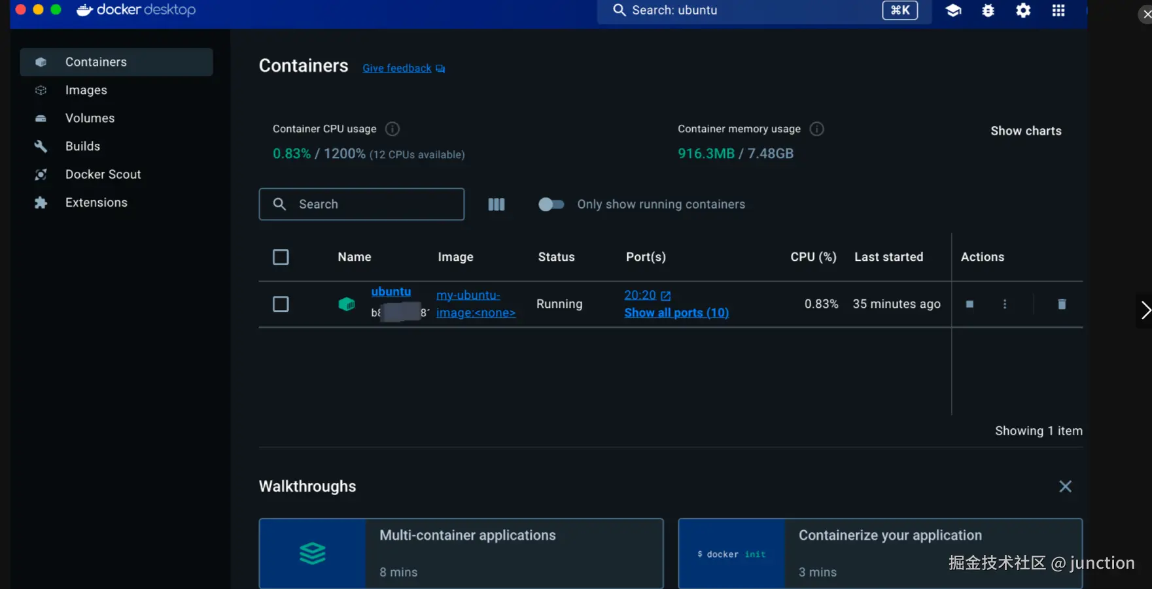Click the Builds wrench icon
Image resolution: width=1152 pixels, height=589 pixels.
[41, 146]
